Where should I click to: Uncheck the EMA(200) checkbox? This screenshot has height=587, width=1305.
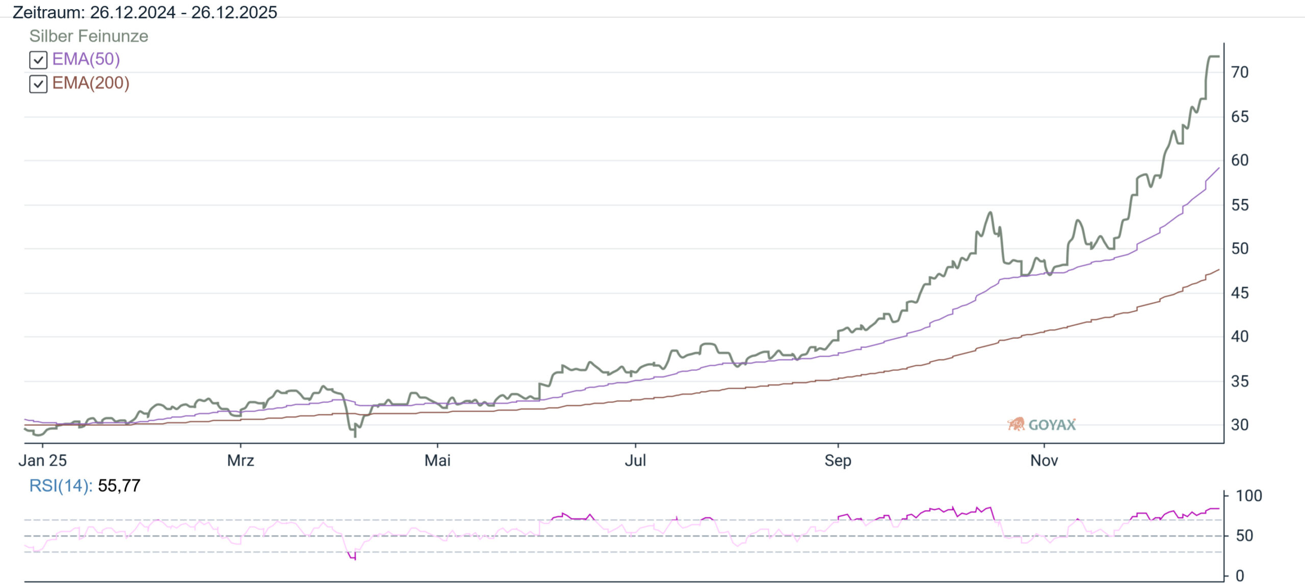[38, 84]
